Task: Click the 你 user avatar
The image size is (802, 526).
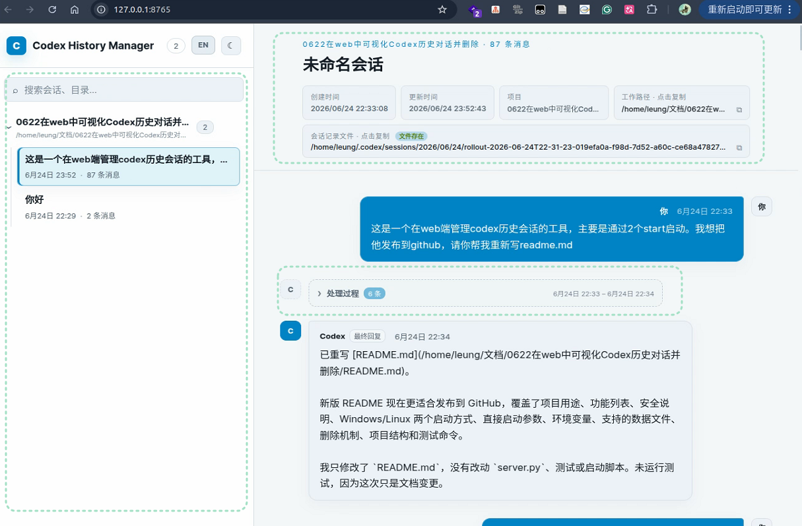Action: click(762, 207)
